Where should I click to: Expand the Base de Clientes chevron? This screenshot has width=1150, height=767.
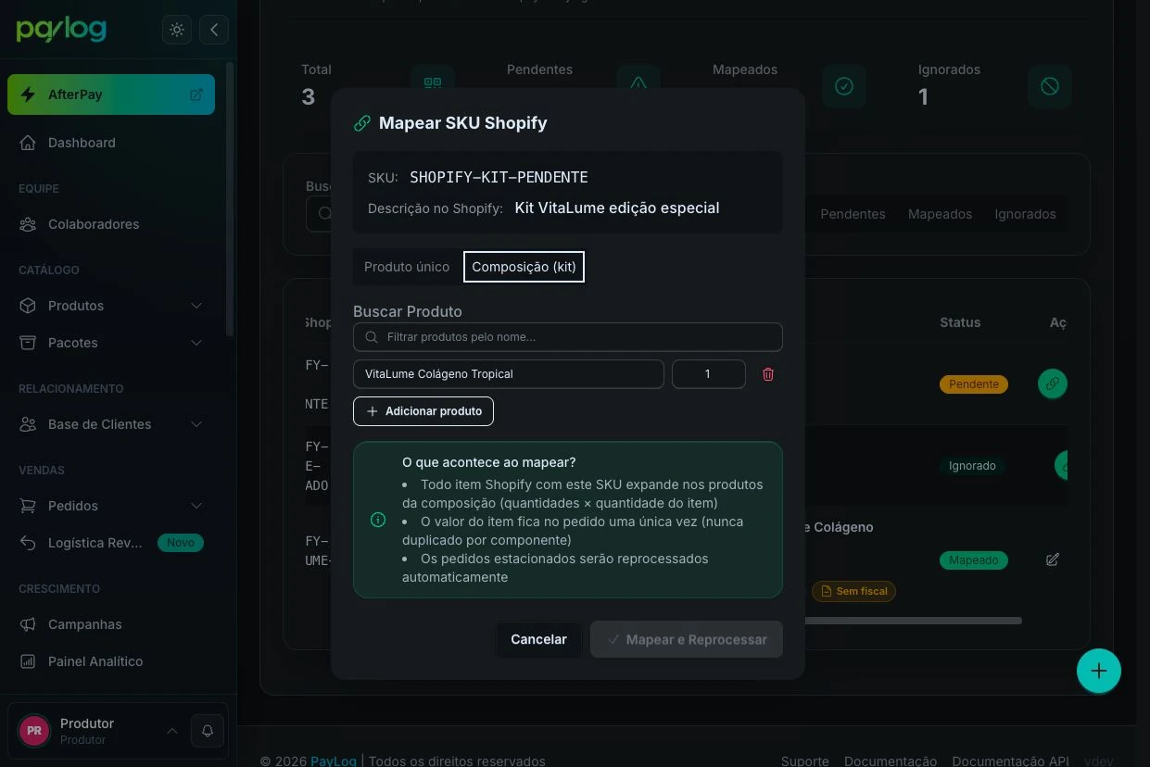click(x=196, y=424)
